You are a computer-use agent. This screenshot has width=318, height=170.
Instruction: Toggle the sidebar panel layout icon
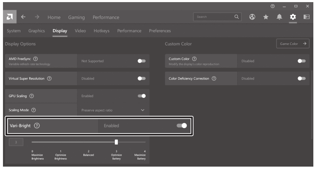tap(306, 17)
